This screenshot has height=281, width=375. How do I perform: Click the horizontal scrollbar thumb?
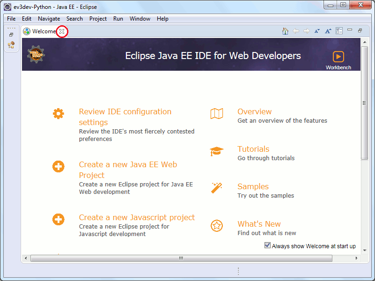tap(181, 258)
